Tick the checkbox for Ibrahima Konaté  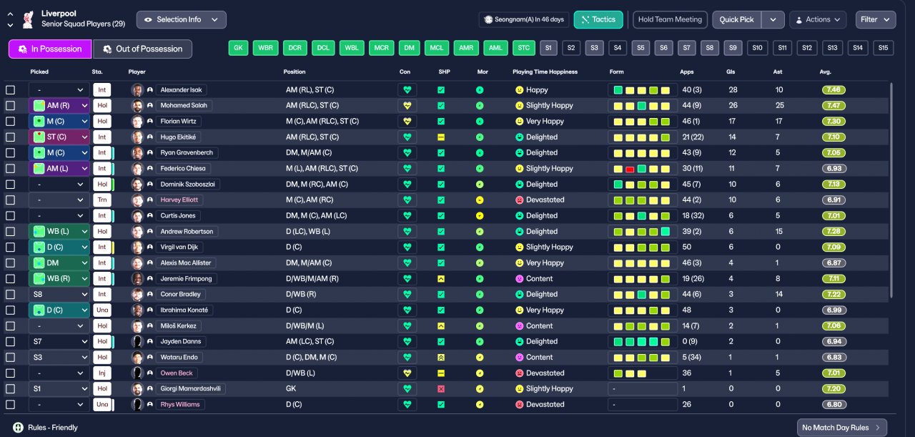pyautogui.click(x=10, y=310)
